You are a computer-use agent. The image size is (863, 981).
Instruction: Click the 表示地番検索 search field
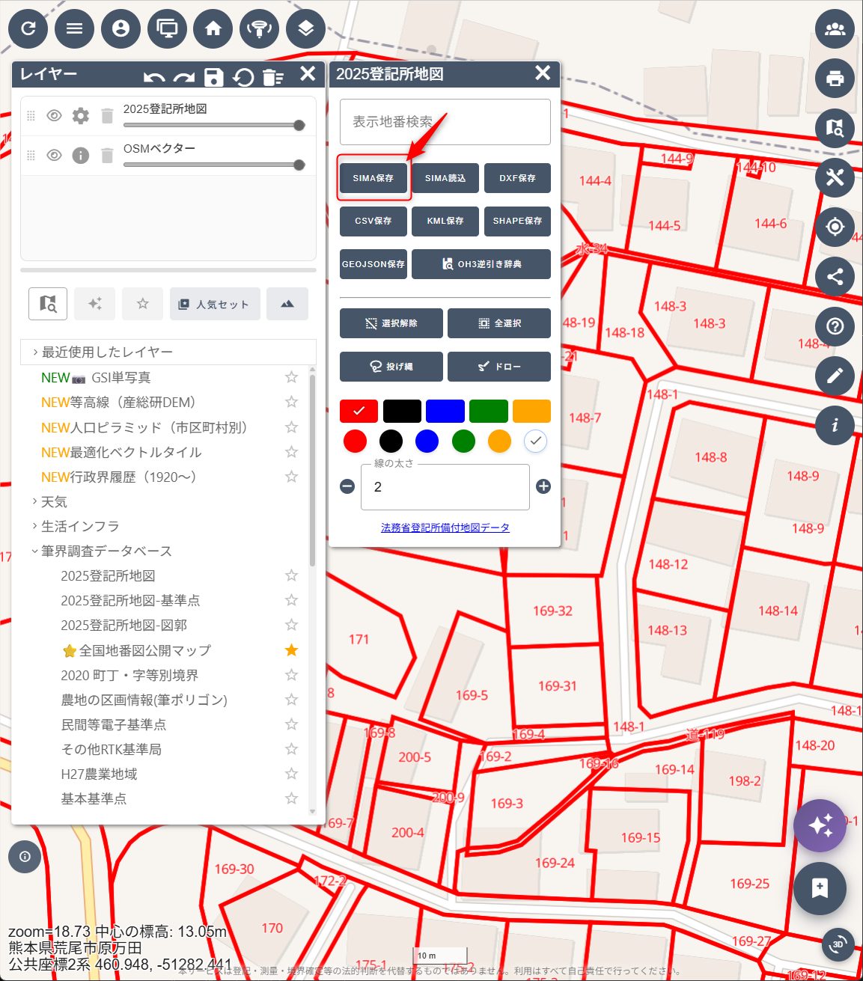click(x=445, y=122)
